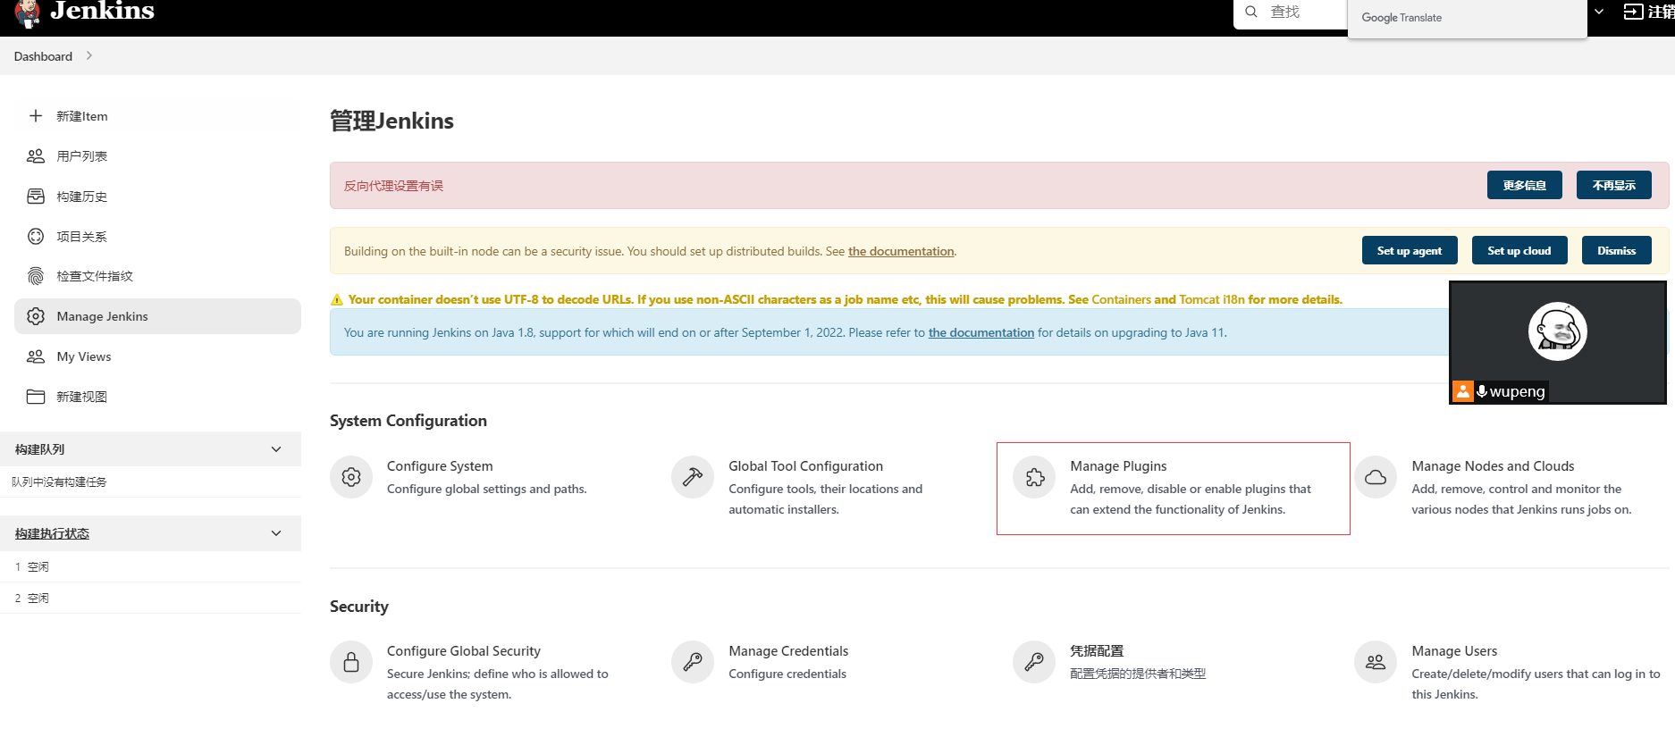Screen dimensions: 1675x737
Task: Click the users icon beside 用户列表
Action: point(36,156)
